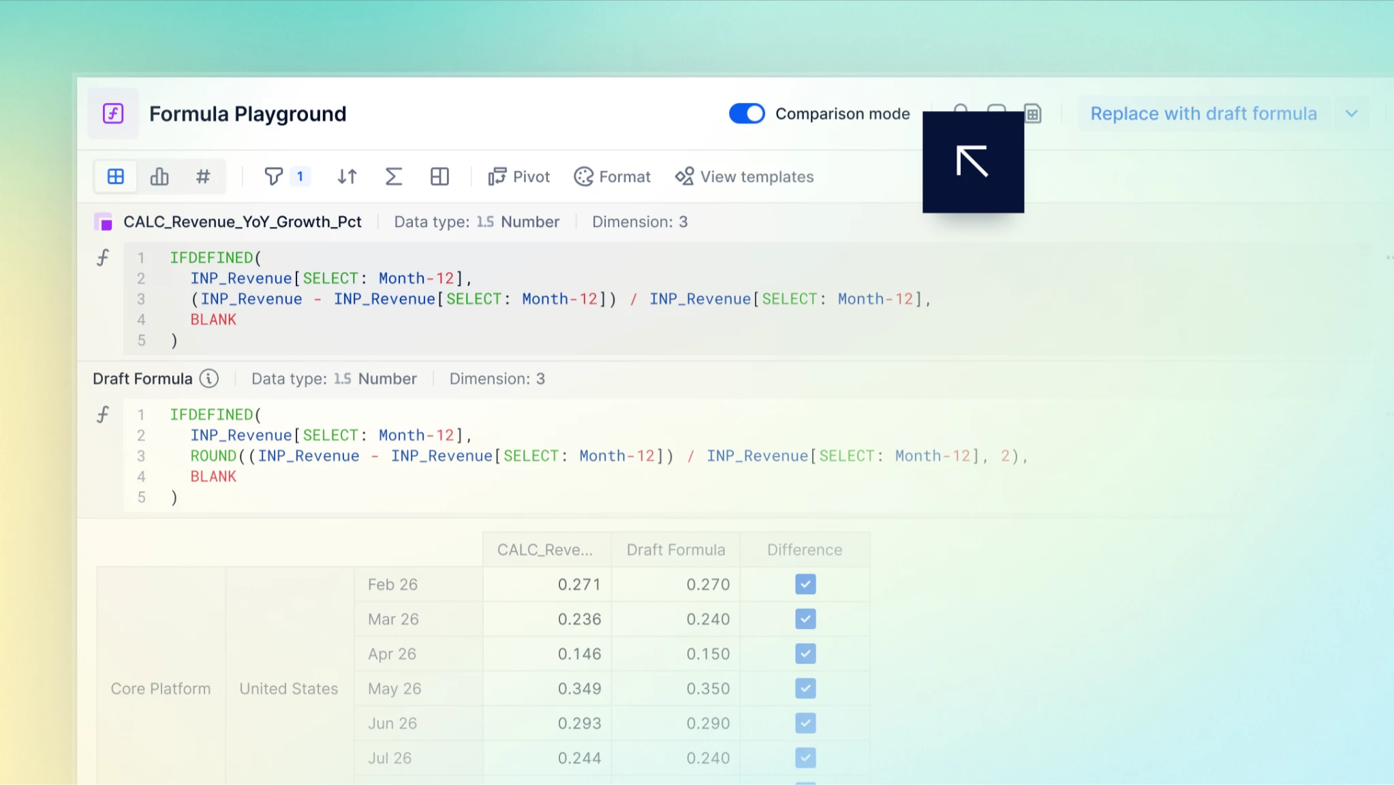Viewport: 1394px width, 785px height.
Task: Click Dimension: 3 next to CALC_Revenue_YoY_Growth_Pct
Action: (x=640, y=222)
